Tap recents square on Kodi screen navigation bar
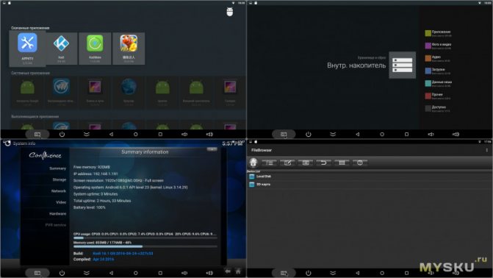493x278 pixels. 160,273
